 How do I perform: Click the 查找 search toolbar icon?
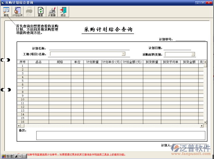pos(6,12)
